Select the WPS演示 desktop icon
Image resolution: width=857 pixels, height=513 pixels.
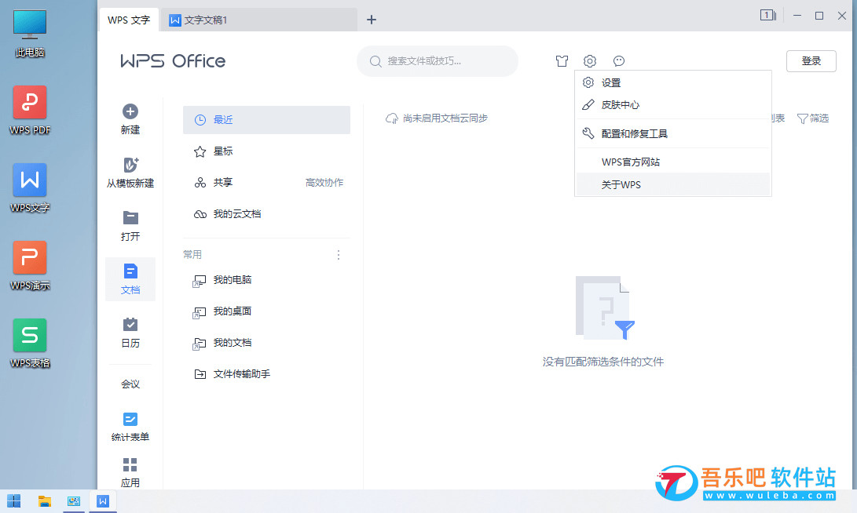pos(30,266)
